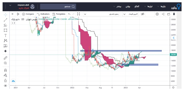183x107 pixels.
Task: Select the upper blue resistance zone rectangle
Action: point(121,51)
